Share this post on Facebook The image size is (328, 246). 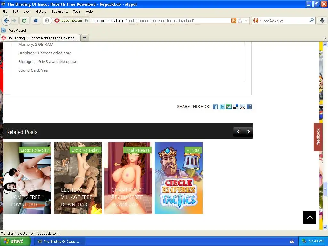coord(249,107)
